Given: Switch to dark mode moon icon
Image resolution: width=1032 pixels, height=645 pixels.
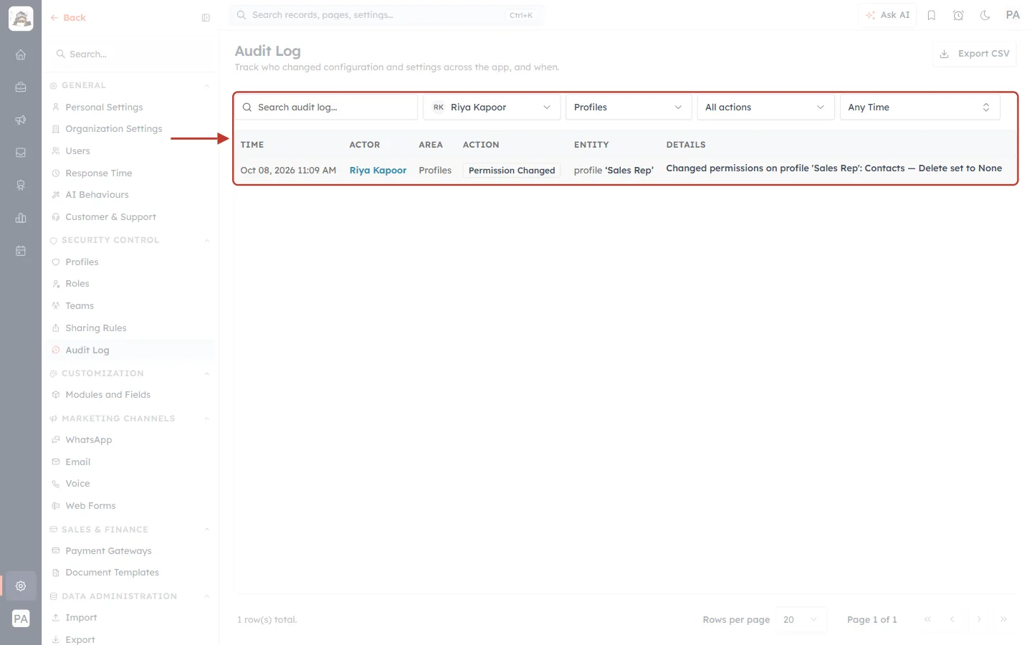Looking at the screenshot, I should click(985, 15).
